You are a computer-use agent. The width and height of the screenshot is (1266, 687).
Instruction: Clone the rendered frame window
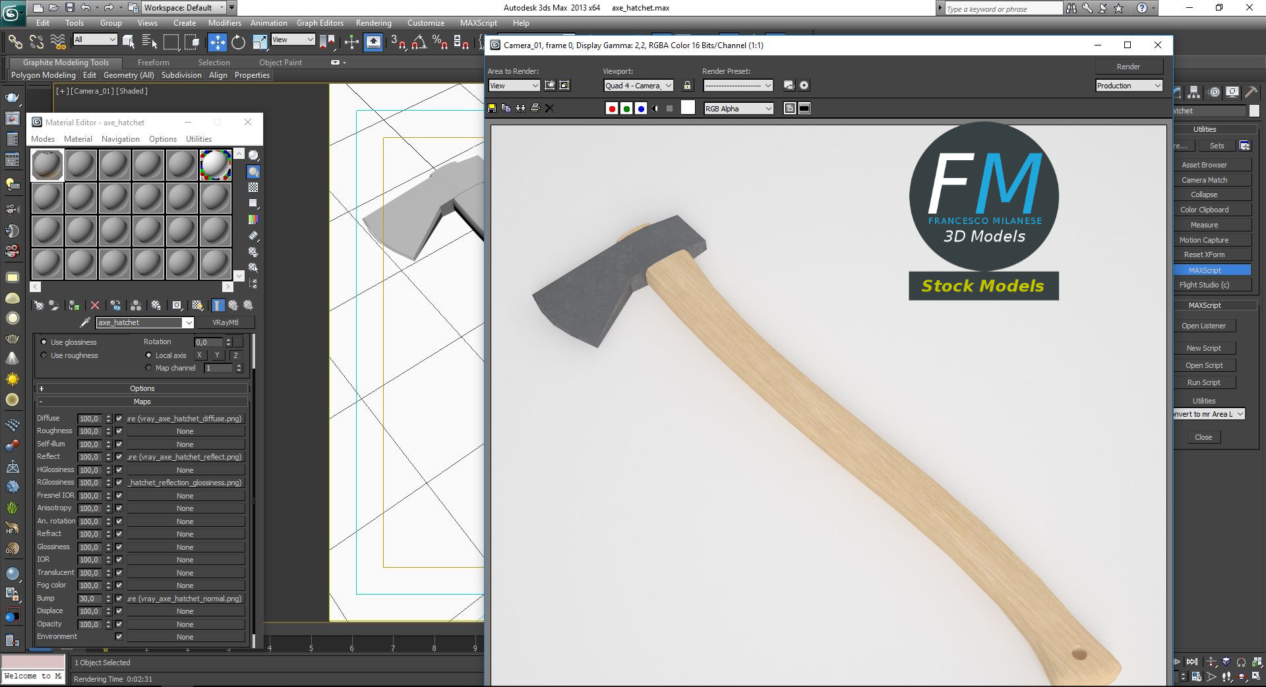tap(520, 107)
